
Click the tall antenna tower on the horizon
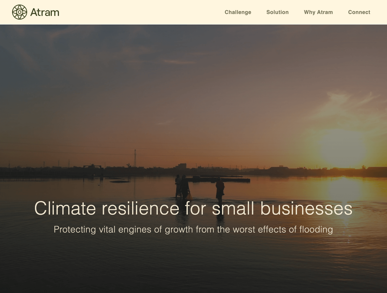click(135, 158)
